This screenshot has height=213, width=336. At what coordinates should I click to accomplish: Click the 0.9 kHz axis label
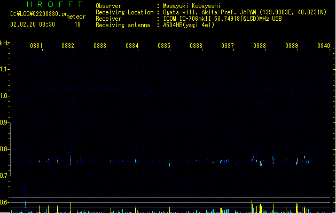[4, 122]
